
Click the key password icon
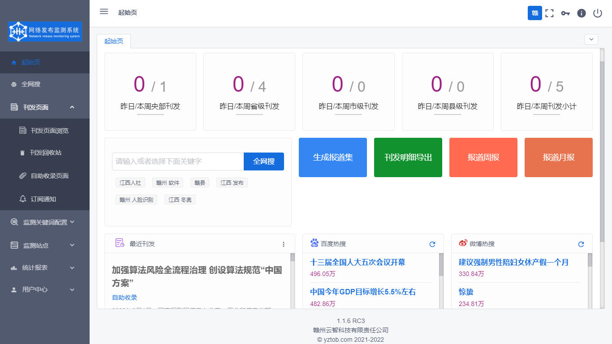point(565,13)
